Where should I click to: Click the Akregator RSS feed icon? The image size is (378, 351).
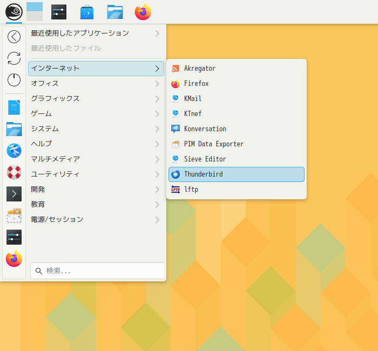coord(175,69)
